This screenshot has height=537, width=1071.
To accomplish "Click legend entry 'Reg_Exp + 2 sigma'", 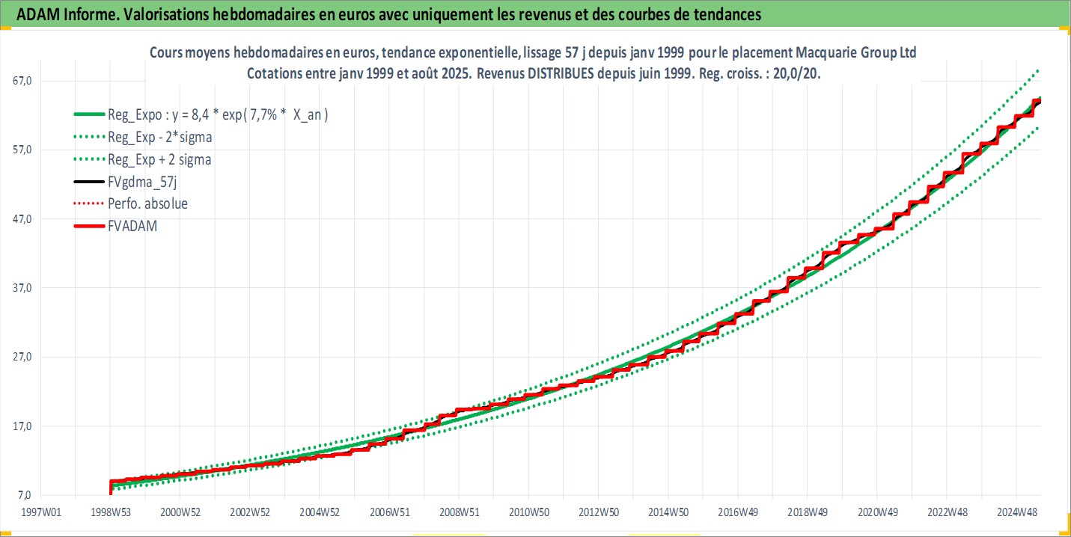I will tap(159, 159).
